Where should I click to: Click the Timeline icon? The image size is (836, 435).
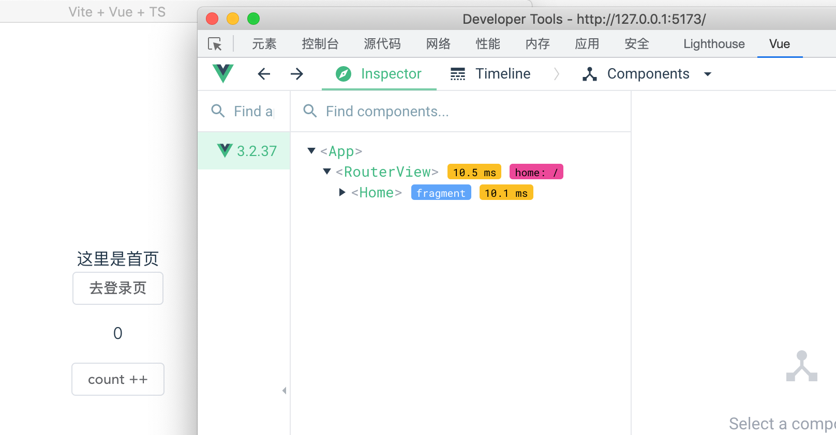click(x=458, y=74)
